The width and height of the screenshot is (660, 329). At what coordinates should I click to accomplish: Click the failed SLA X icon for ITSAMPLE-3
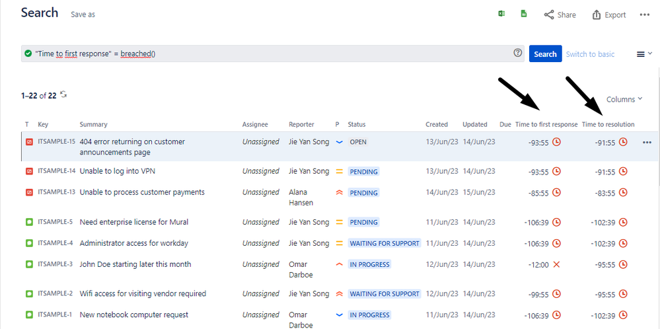(556, 265)
